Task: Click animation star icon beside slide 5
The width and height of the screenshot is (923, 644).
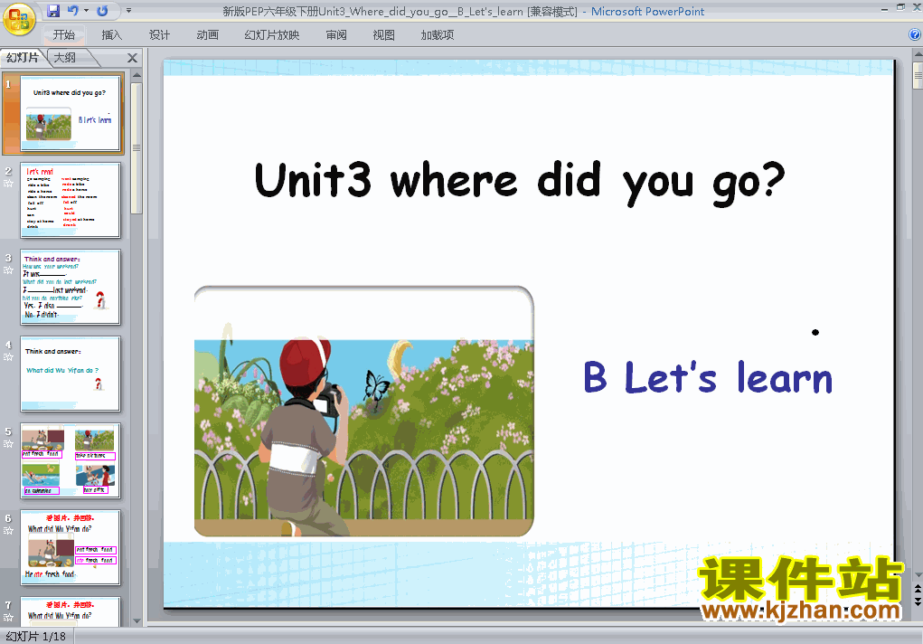Action: click(x=8, y=444)
